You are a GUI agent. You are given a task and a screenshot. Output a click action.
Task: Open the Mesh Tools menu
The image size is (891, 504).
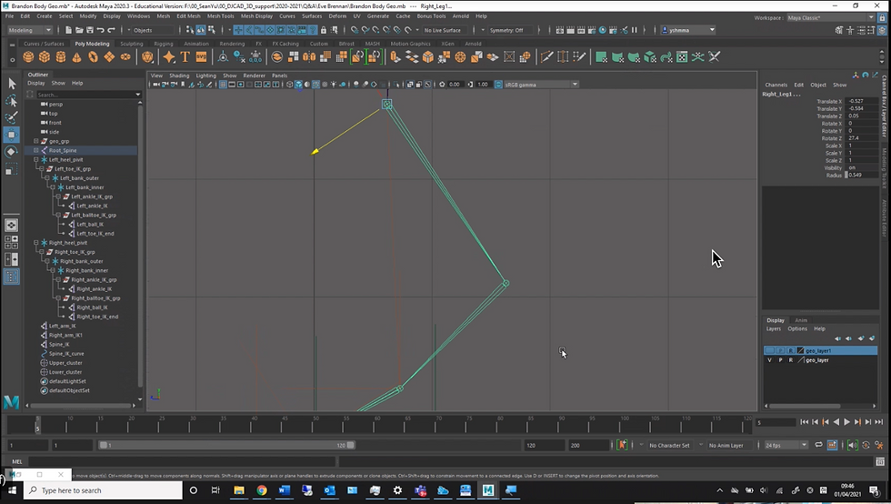[x=220, y=16]
